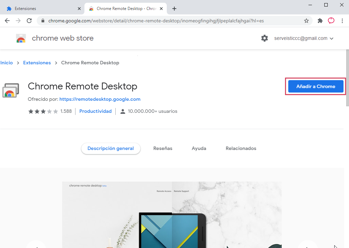Close the Extensiones tab
This screenshot has width=349, height=248.
click(79, 9)
